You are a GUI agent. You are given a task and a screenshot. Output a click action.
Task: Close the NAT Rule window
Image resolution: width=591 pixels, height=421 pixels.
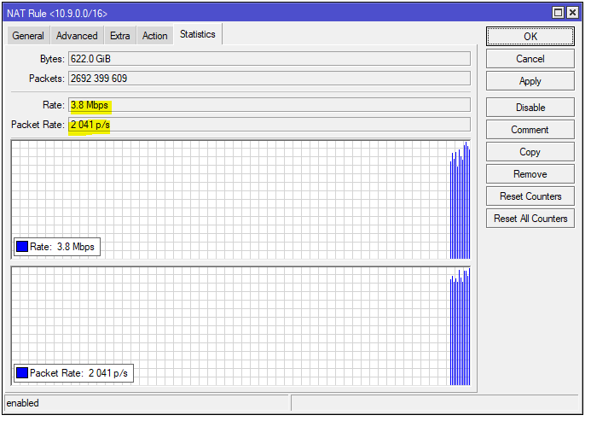[572, 13]
